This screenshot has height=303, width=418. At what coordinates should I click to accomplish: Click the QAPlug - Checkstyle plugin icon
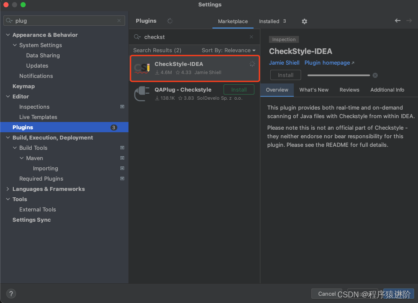pyautogui.click(x=142, y=94)
